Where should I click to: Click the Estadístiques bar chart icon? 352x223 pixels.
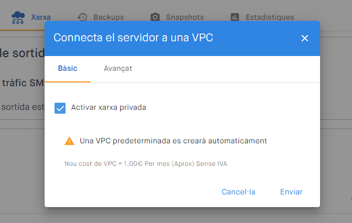235,17
